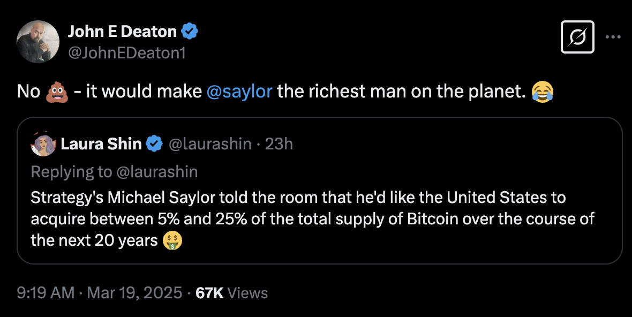This screenshot has width=632, height=317.
Task: Click the money-mouth emoji in quoted tweet
Action: [172, 240]
